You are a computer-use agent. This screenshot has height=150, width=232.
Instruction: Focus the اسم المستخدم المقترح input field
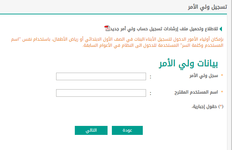pyautogui.click(x=101, y=93)
